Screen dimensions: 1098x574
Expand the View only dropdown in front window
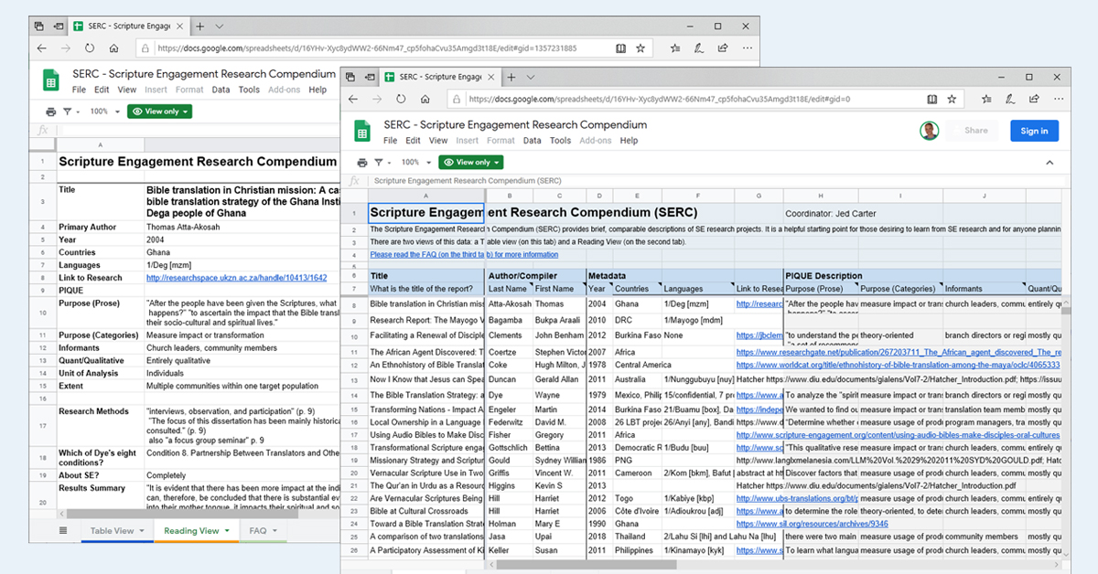pos(471,163)
